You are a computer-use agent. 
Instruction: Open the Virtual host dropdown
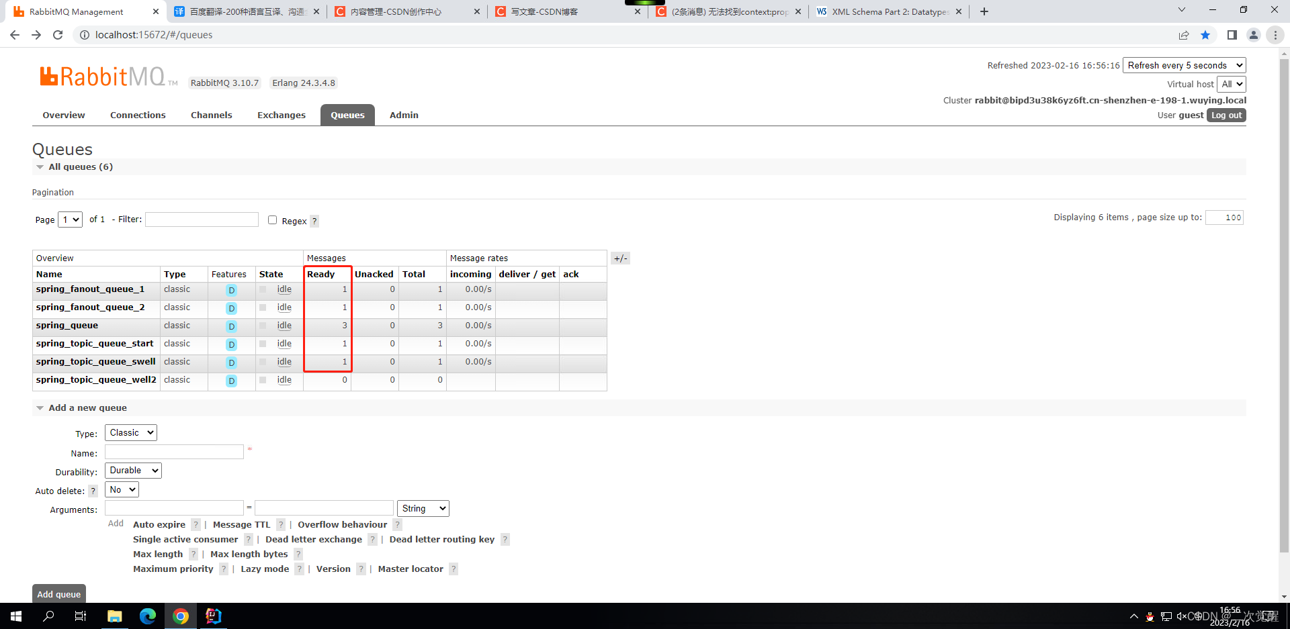coord(1232,84)
